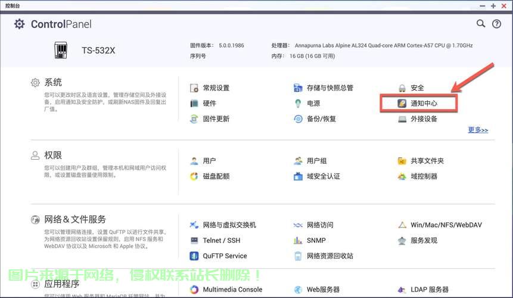This screenshot has width=513, height=298.
Task: Open 常规设置 general settings icon
Action: coord(194,88)
